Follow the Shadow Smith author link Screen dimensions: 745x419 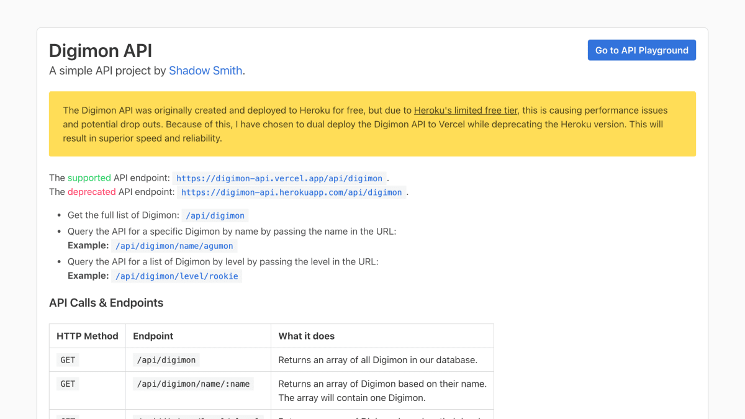tap(205, 71)
